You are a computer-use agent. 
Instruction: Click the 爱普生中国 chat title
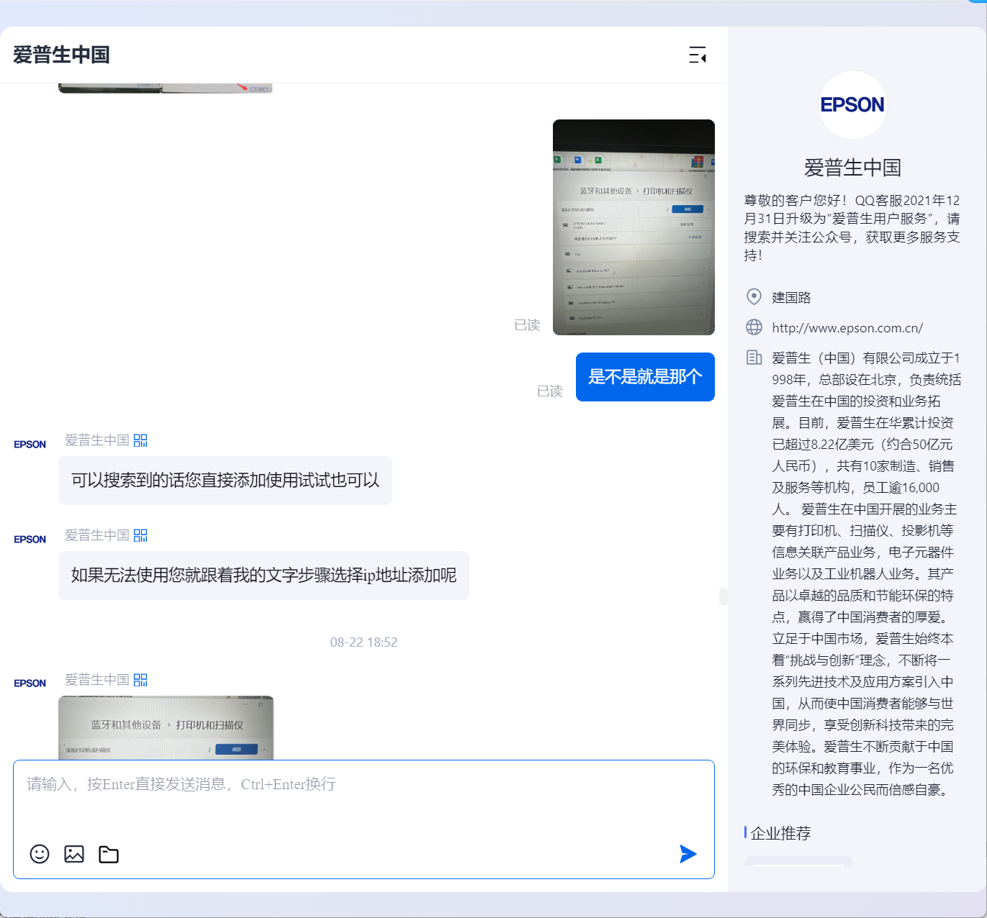click(61, 55)
